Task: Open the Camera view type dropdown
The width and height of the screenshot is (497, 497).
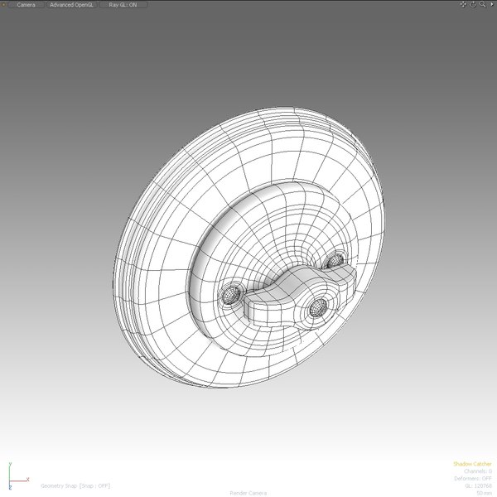Action: [26, 5]
